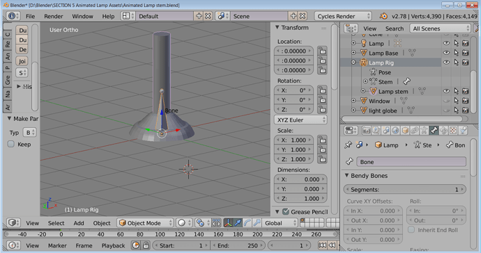Enable the Keep checkbox

click(11, 144)
